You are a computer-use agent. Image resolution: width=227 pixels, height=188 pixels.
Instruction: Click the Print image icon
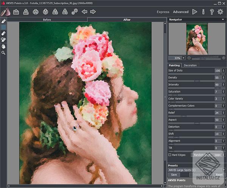[x=36, y=12]
